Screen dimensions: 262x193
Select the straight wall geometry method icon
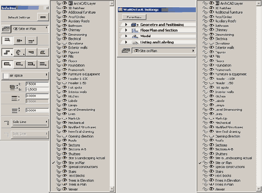[x=7, y=52]
